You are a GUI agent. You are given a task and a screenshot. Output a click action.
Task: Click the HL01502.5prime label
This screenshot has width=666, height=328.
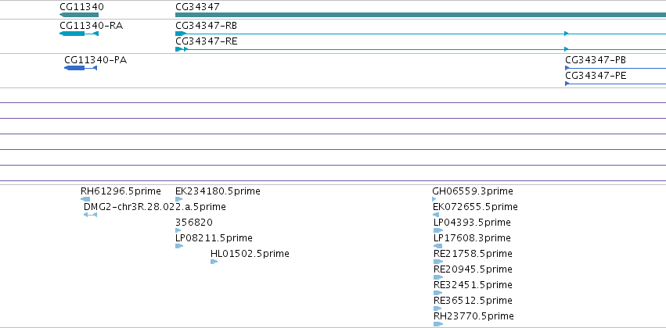250,254
